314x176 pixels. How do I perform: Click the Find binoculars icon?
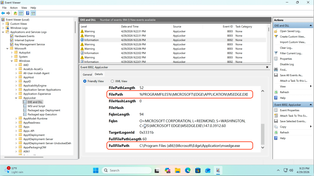[x=276, y=70]
